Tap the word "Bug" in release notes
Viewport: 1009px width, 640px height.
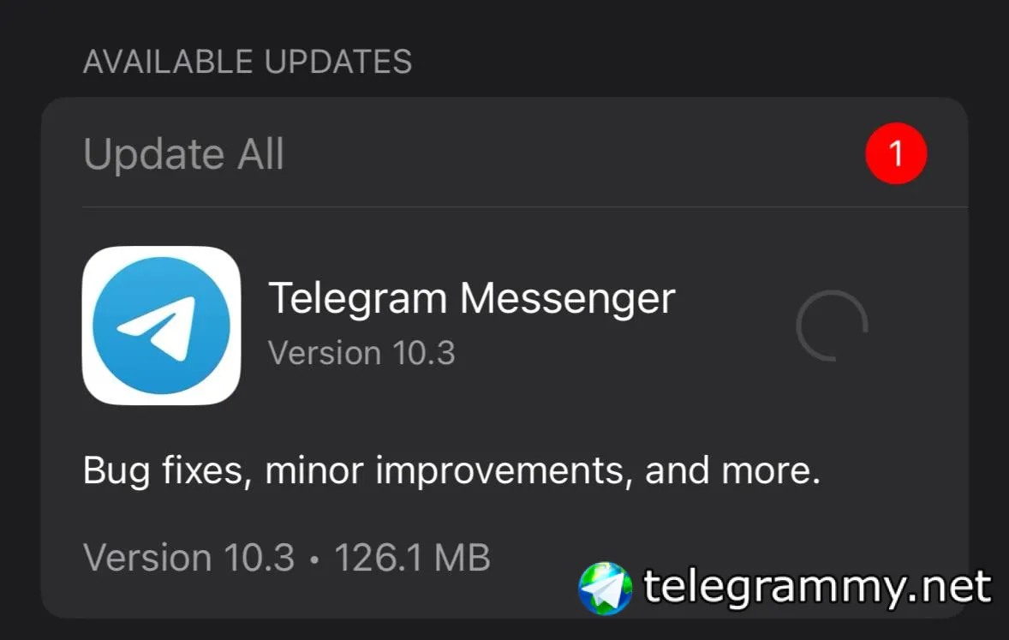click(x=116, y=471)
